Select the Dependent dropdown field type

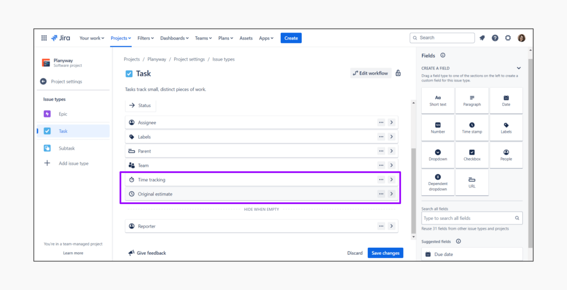coord(438,182)
